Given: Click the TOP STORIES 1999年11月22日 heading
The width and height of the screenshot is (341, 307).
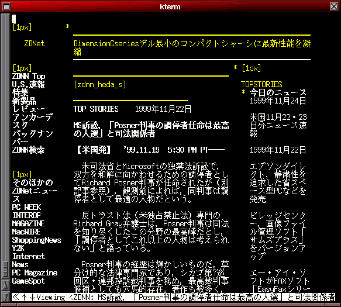Looking at the screenshot, I should pyautogui.click(x=132, y=109).
